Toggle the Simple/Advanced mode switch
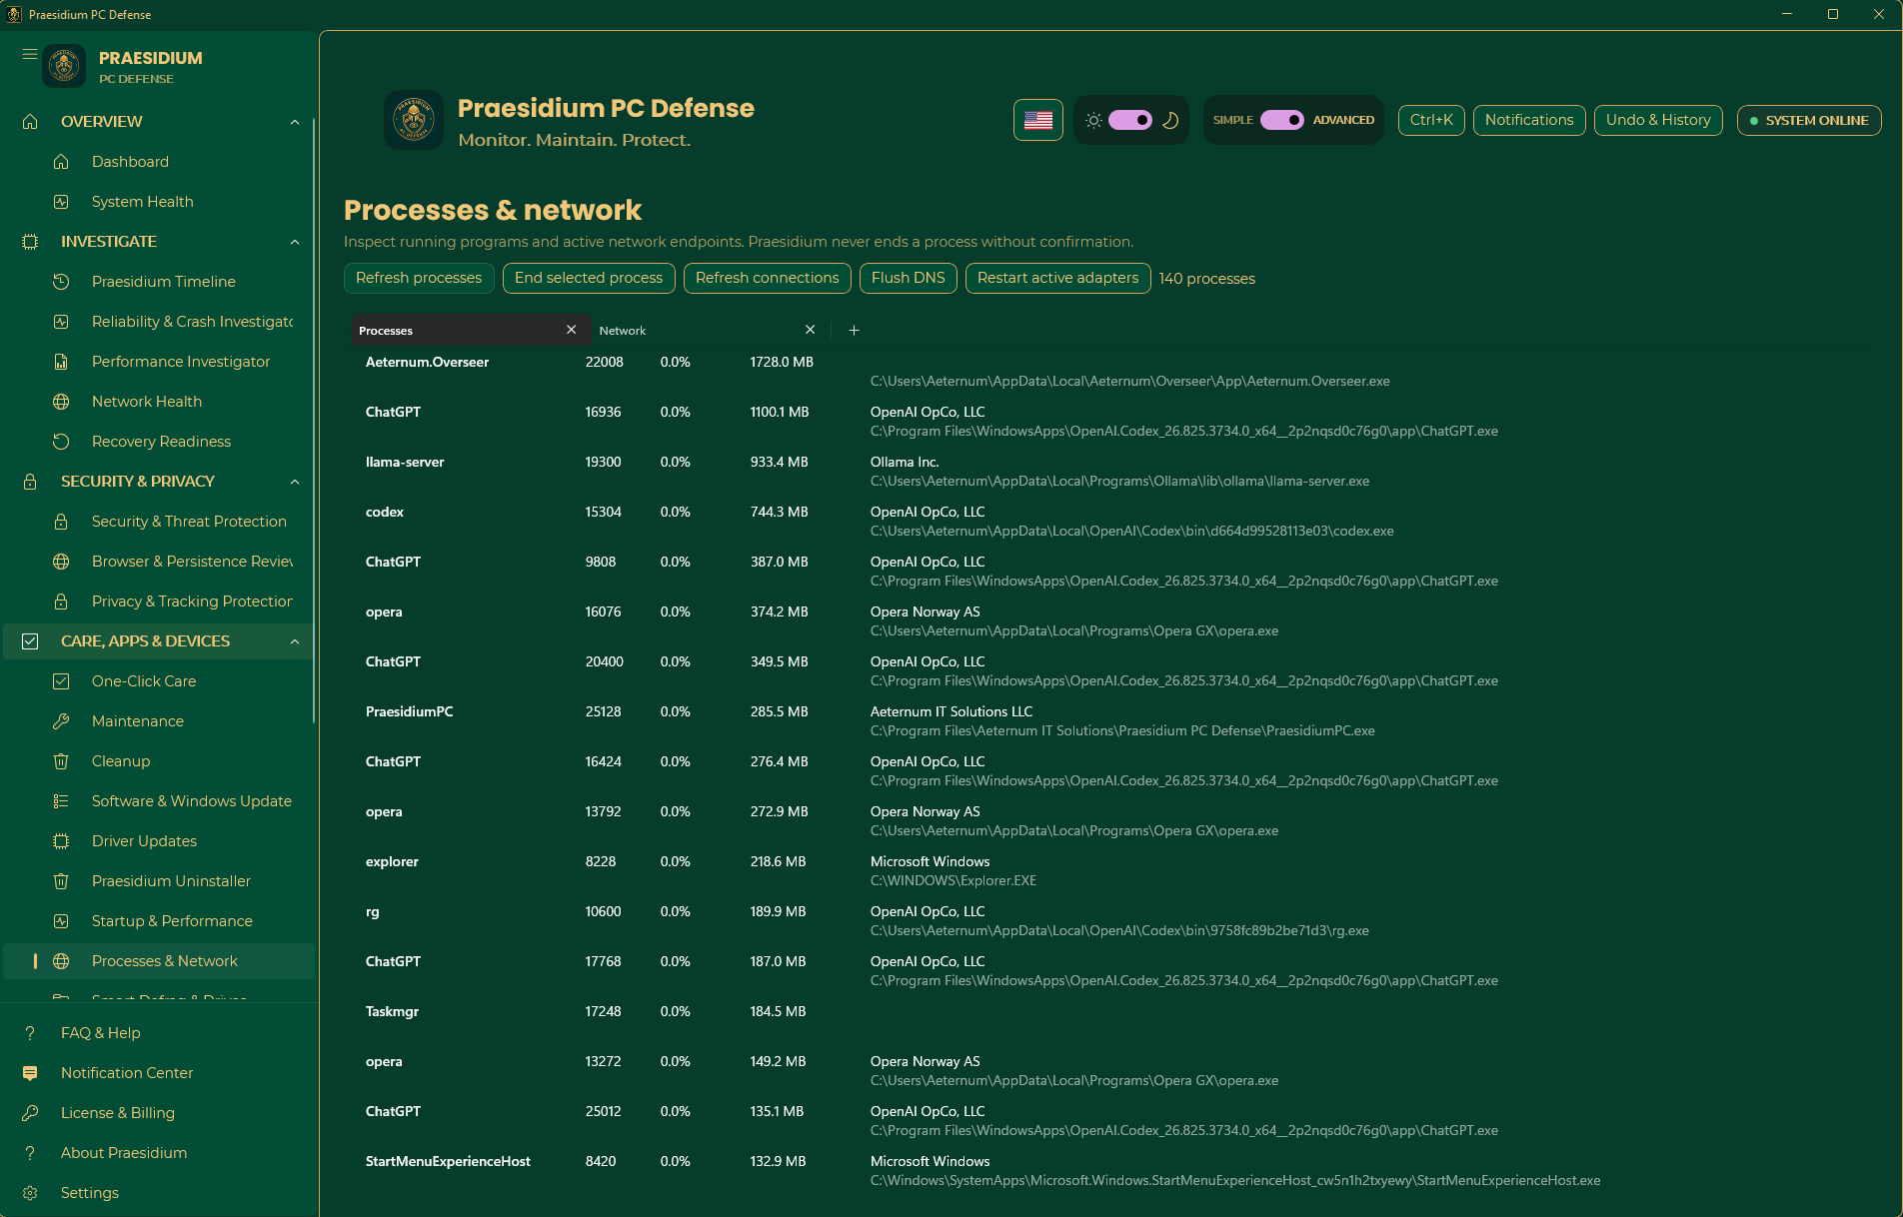The width and height of the screenshot is (1903, 1217). click(x=1282, y=120)
